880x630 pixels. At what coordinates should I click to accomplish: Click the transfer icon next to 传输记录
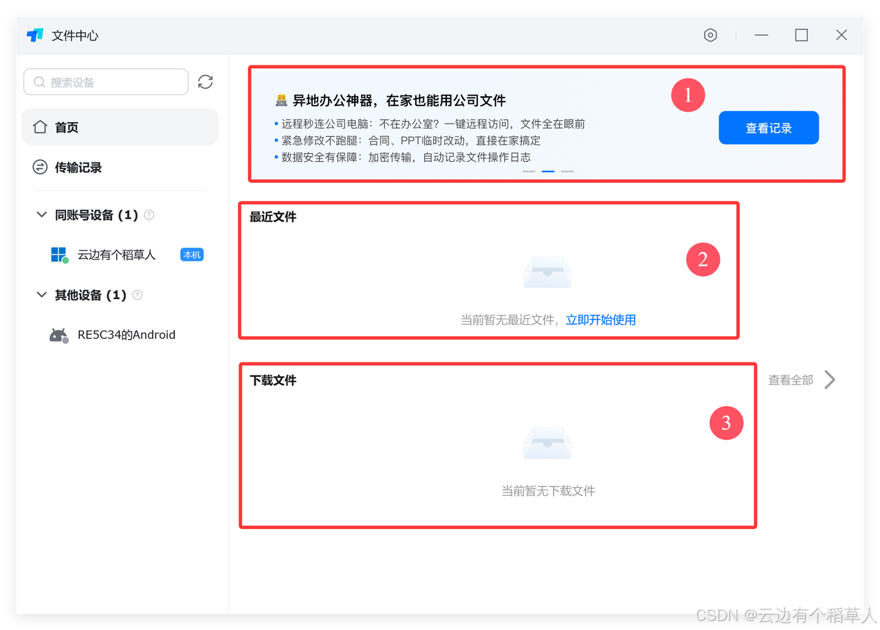pos(40,167)
